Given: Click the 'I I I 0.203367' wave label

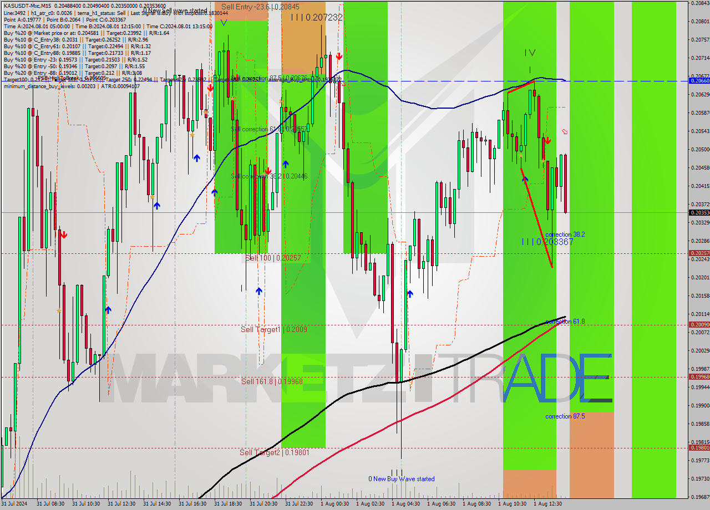Looking at the screenshot, I should coord(547,242).
